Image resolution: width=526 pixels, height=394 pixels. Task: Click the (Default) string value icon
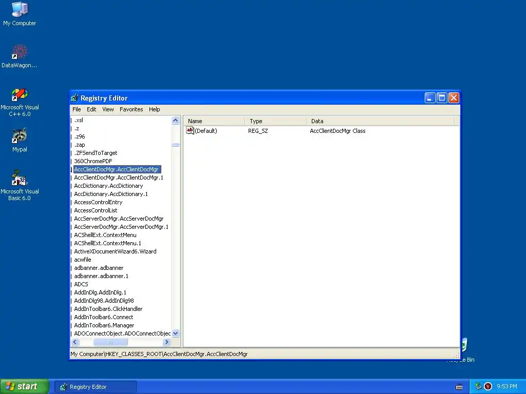(x=190, y=131)
